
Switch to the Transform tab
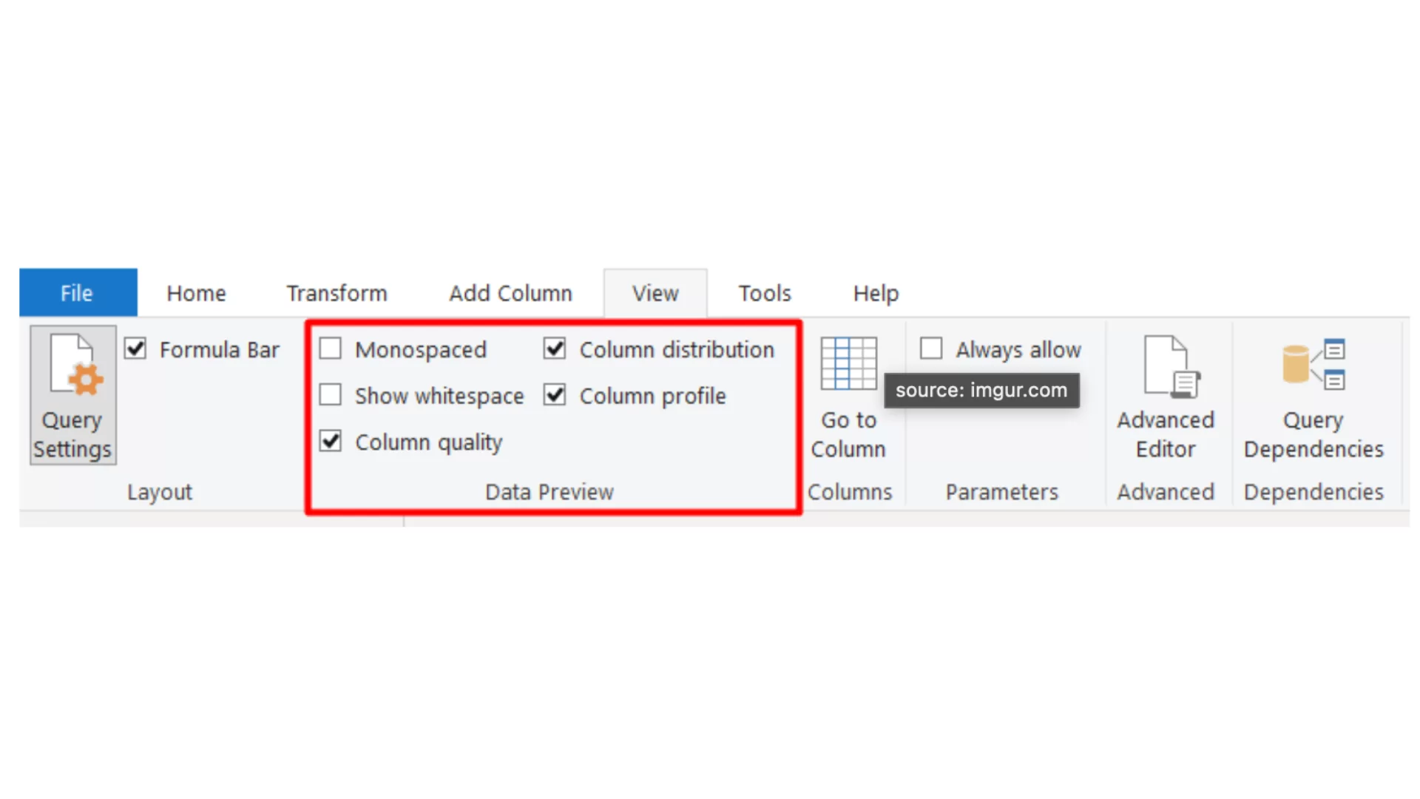tap(337, 294)
